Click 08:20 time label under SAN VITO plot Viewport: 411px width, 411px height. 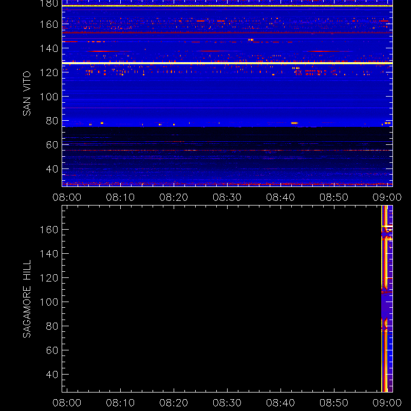point(174,197)
